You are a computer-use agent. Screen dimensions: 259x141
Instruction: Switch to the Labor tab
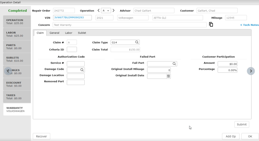[68, 33]
